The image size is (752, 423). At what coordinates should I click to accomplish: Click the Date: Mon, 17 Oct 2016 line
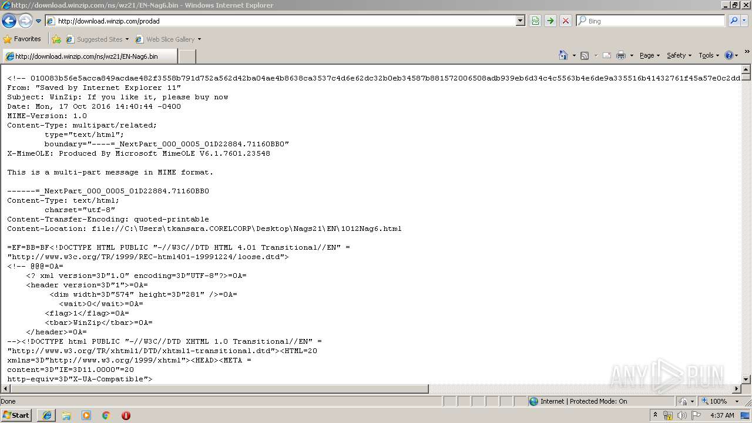pyautogui.click(x=94, y=106)
